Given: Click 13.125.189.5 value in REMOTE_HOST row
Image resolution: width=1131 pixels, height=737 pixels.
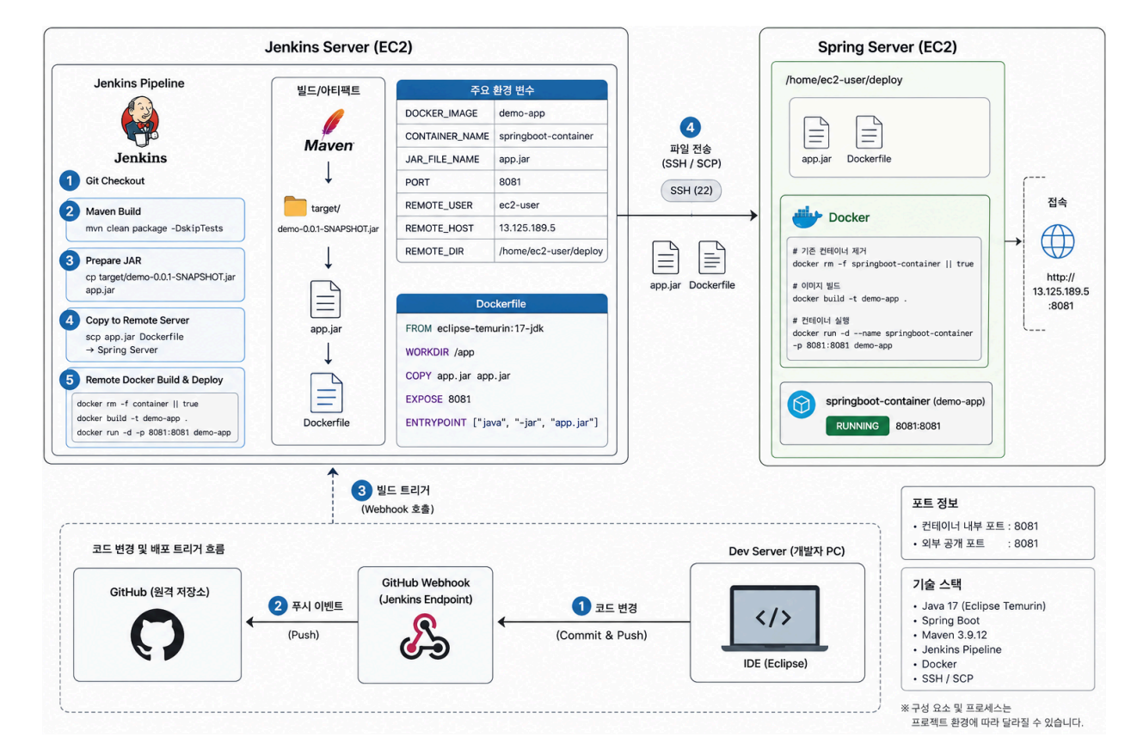Looking at the screenshot, I should pos(527,228).
